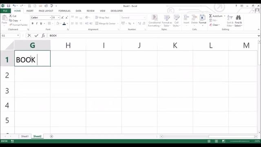
Task: Cancel cell entry with X icon
Action: point(29,36)
